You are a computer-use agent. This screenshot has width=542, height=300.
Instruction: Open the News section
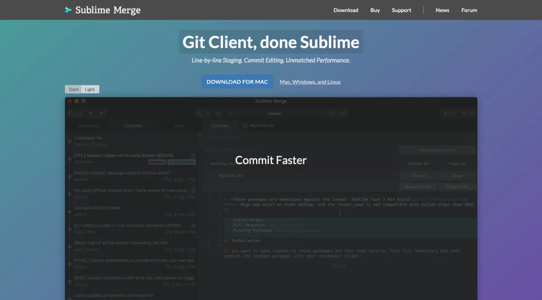click(443, 10)
